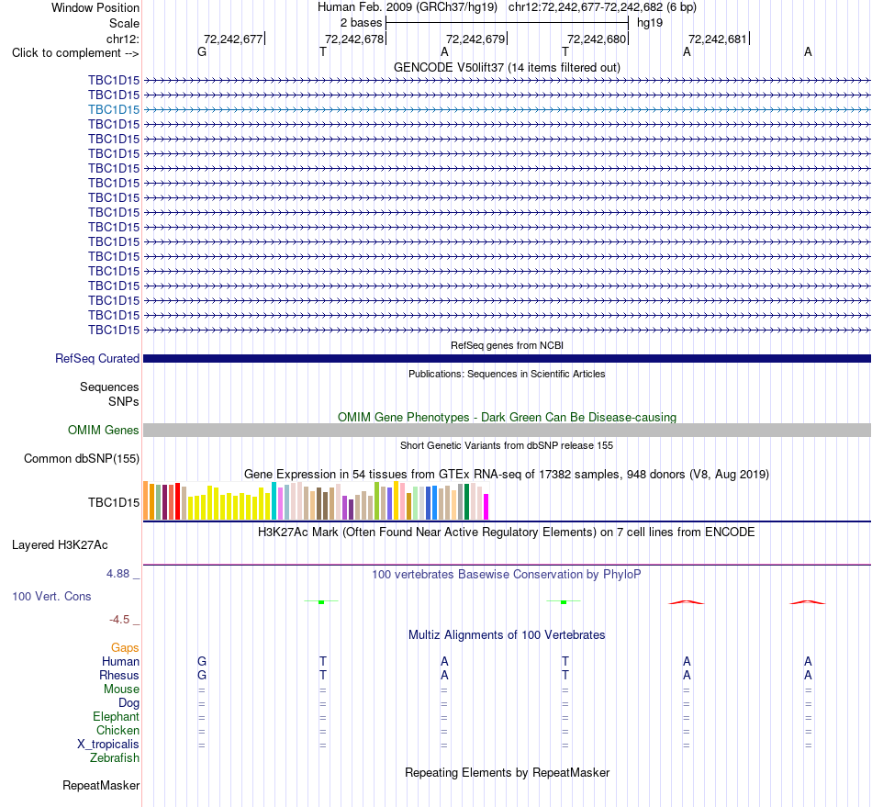Click the Layered H3K27Ac label
Screen dimensions: 872x807
tap(60, 545)
